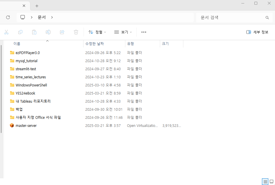Click master-server file name
Viewport: 275px width, 185px height.
pyautogui.click(x=26, y=126)
